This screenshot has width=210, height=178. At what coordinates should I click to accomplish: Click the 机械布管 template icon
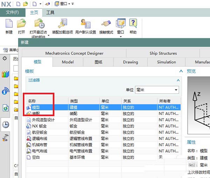pyautogui.click(x=29, y=145)
